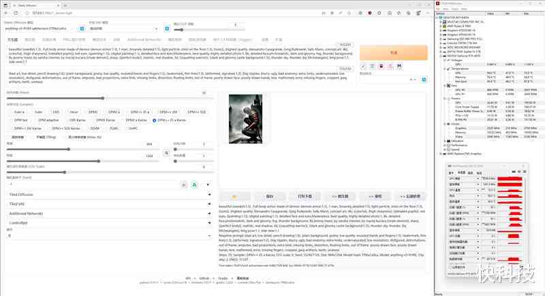This screenshot has width=545, height=296.
Task: Refresh the VAE model list
Action: tap(167, 29)
